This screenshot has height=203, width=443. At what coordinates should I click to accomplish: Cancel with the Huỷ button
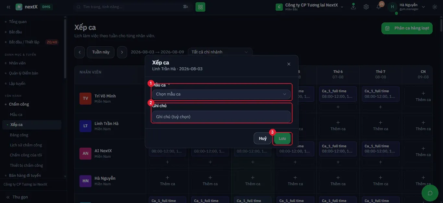(263, 138)
